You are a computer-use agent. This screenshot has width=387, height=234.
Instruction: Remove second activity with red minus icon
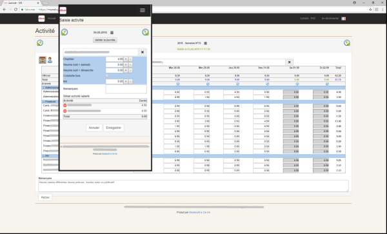65,111
